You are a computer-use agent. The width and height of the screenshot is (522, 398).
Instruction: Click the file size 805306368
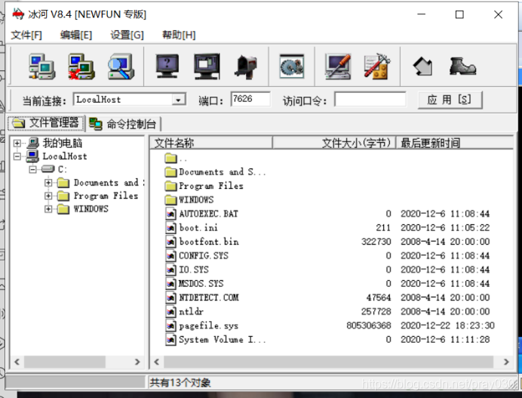[369, 325]
